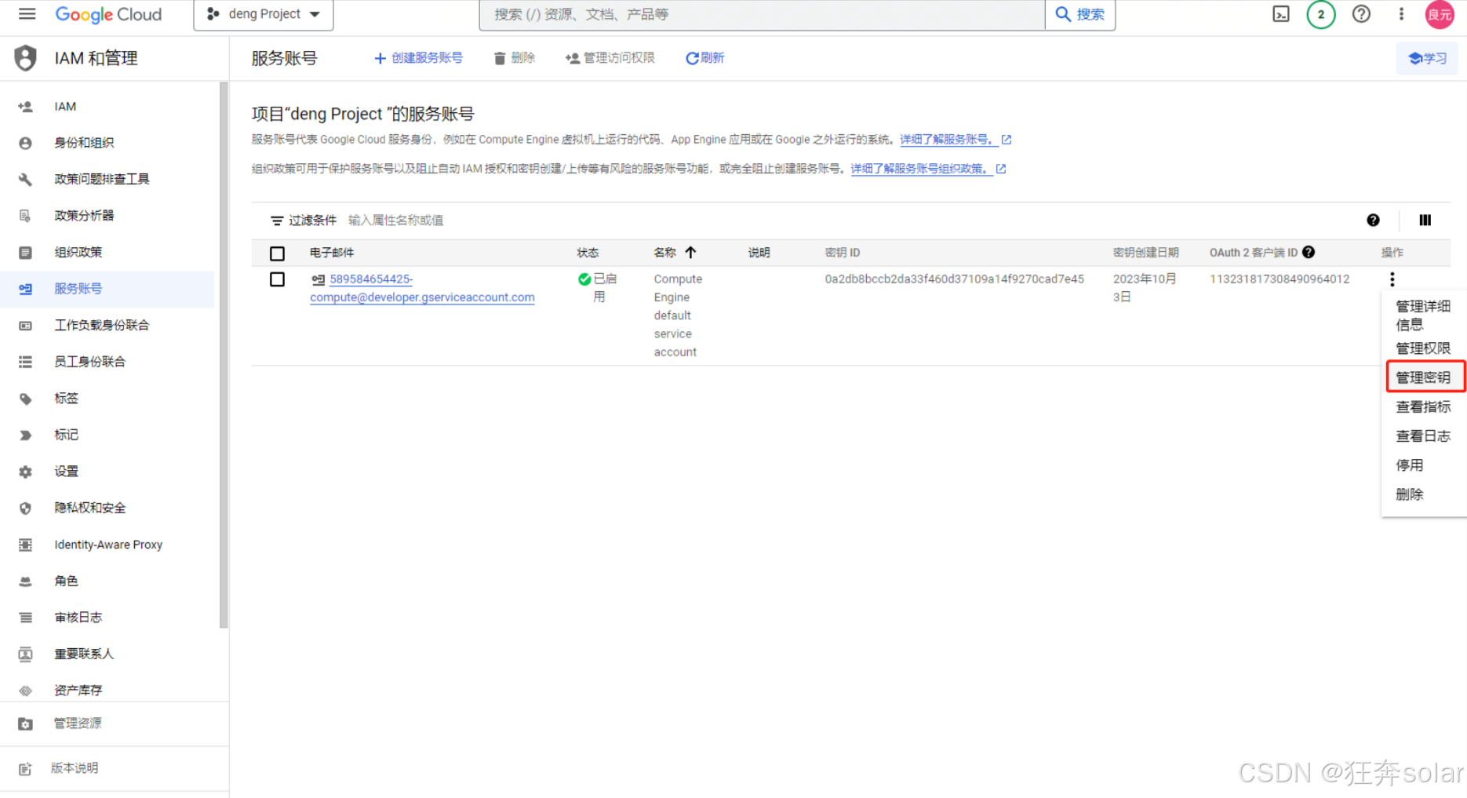
Task: Click the row actions three-dot menu
Action: pos(1392,279)
